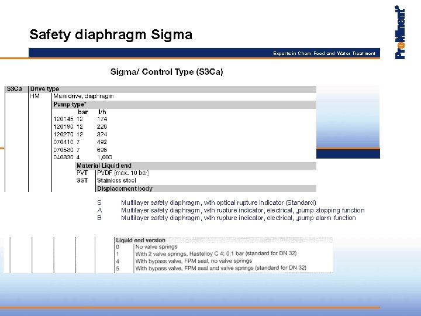Select liquid end version code '0'
421x316 pixels.
(x=118, y=247)
